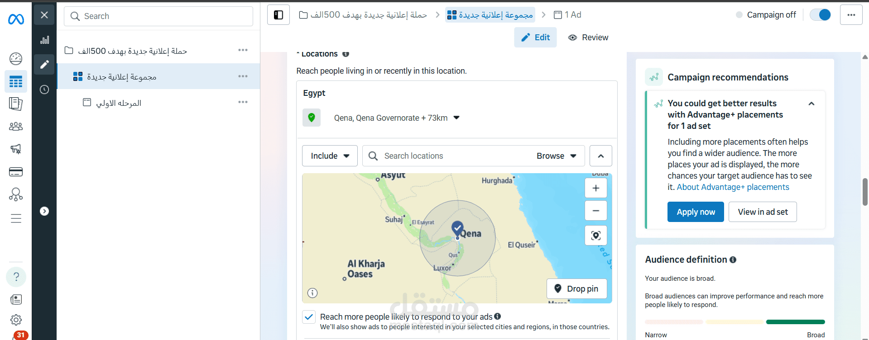Click the scroll up arrow
The width and height of the screenshot is (869, 340).
tap(865, 57)
